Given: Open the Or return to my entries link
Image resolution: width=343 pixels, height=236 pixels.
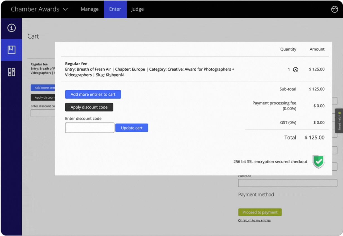Looking at the screenshot, I should (254, 220).
